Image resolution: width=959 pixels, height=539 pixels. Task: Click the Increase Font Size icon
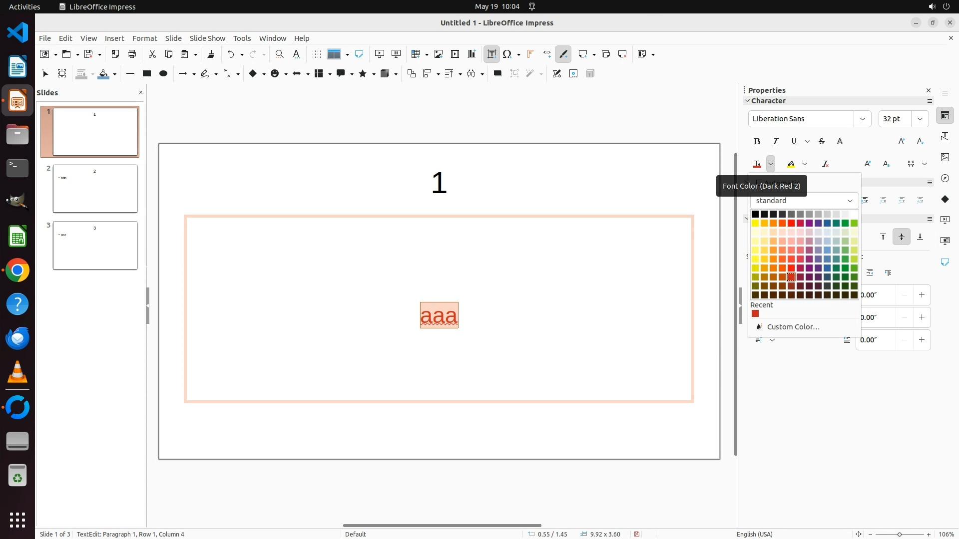click(x=902, y=142)
